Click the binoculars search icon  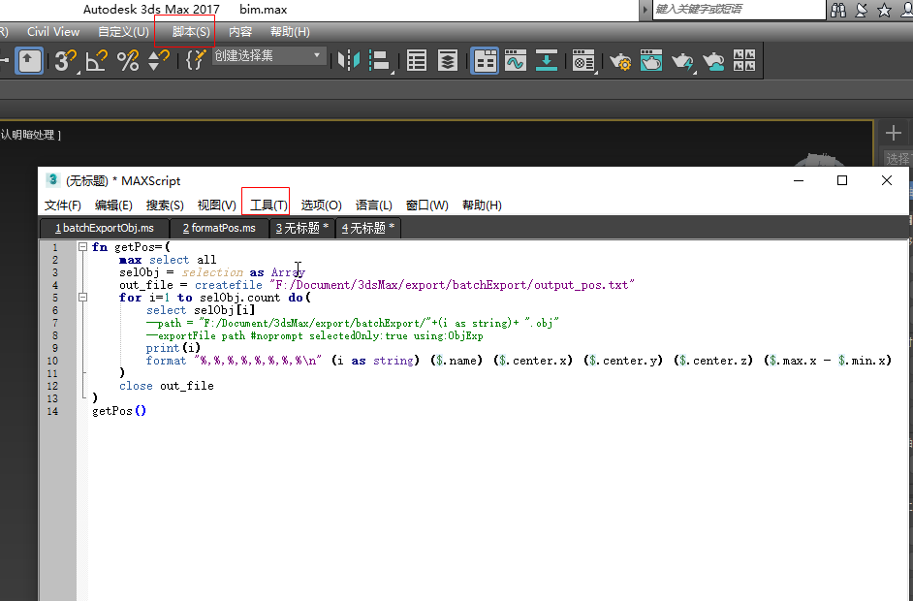(x=838, y=10)
